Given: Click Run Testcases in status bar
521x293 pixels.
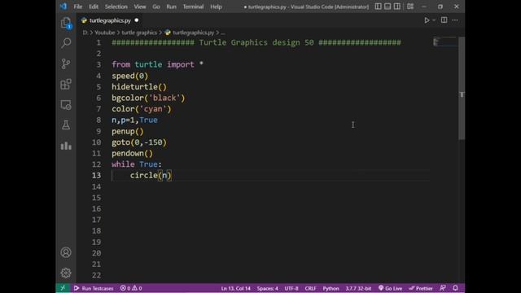Looking at the screenshot, I should (x=94, y=288).
